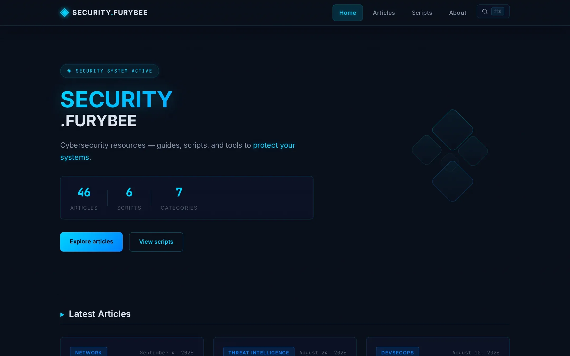Click the September 4, 2026 date
Image resolution: width=570 pixels, height=356 pixels.
tap(167, 353)
